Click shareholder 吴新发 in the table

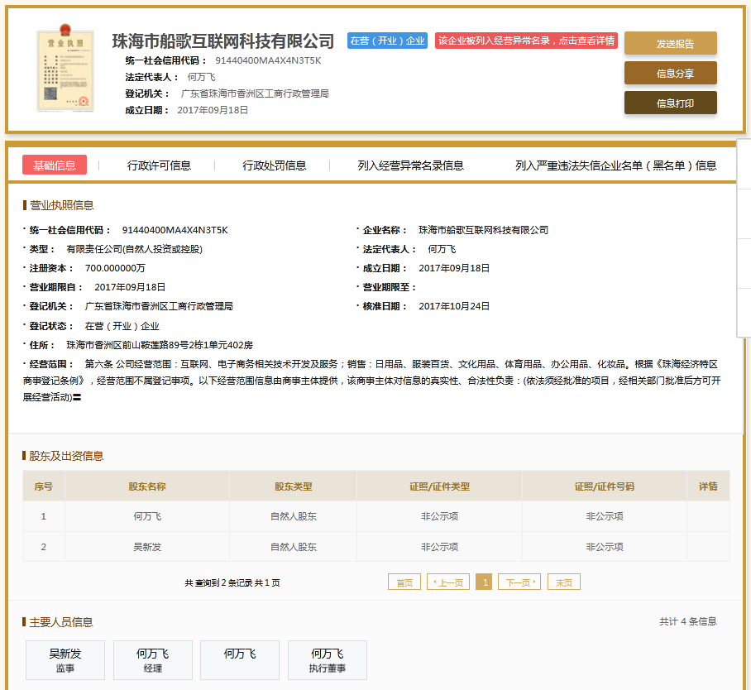pos(146,547)
